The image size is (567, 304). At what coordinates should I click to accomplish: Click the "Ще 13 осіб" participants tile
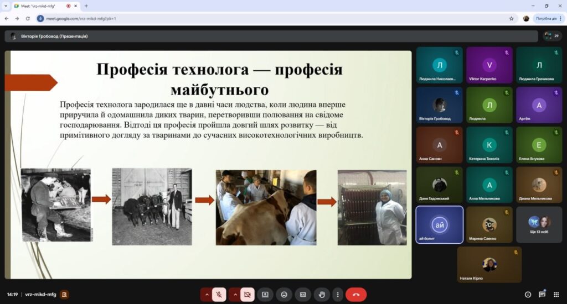click(539, 225)
